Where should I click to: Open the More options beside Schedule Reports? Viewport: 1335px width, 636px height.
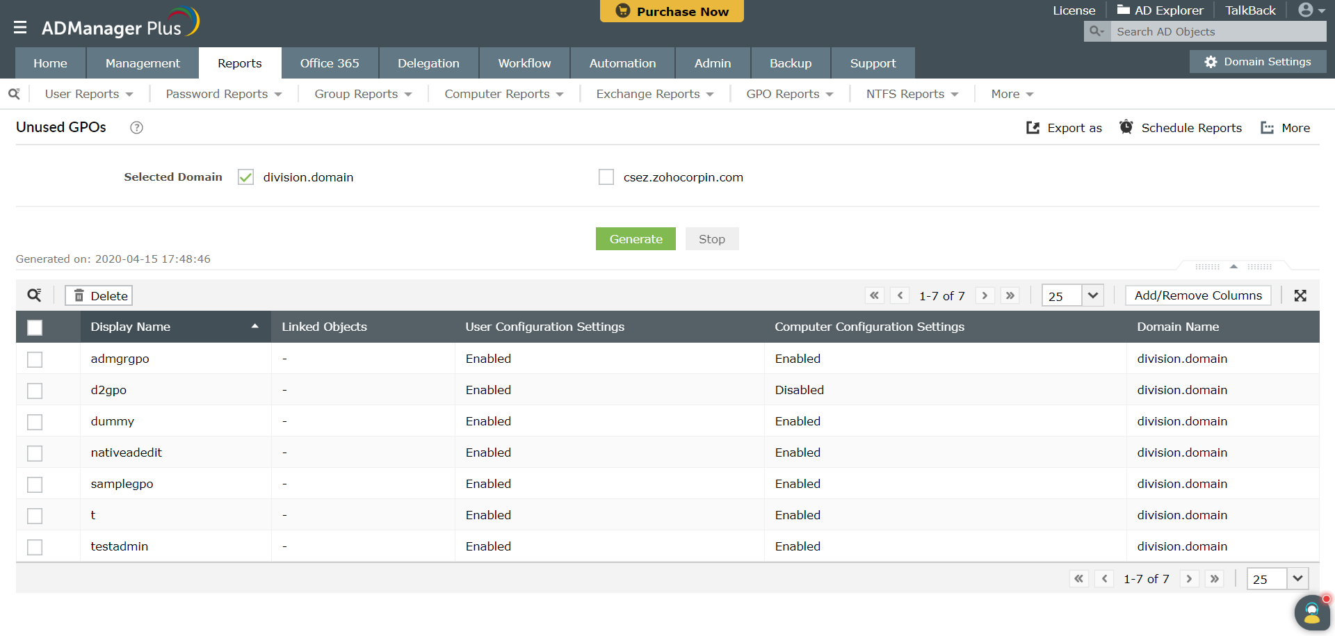[1286, 128]
